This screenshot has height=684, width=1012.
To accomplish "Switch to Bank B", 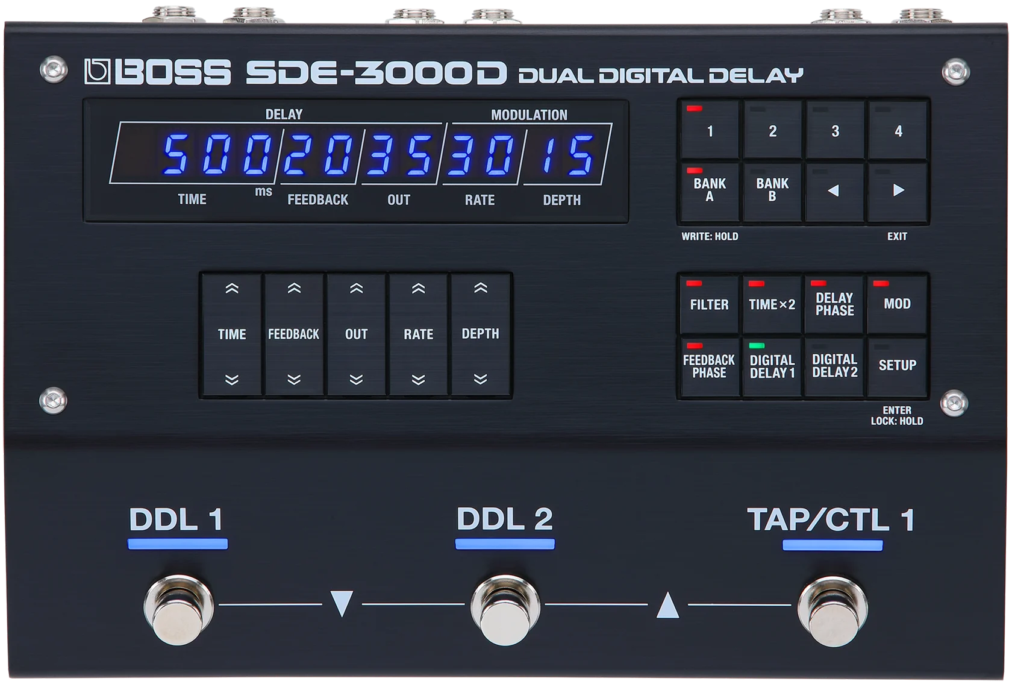I will [x=772, y=191].
